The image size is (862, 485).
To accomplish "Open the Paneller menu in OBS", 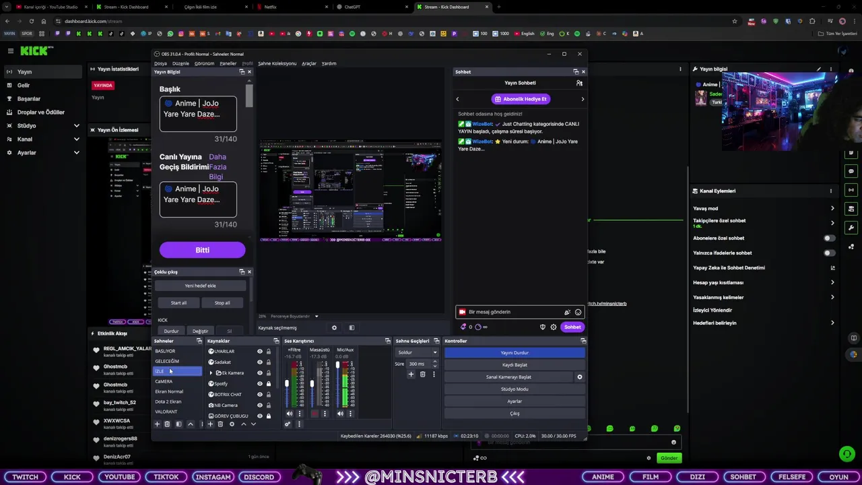I will click(x=228, y=63).
